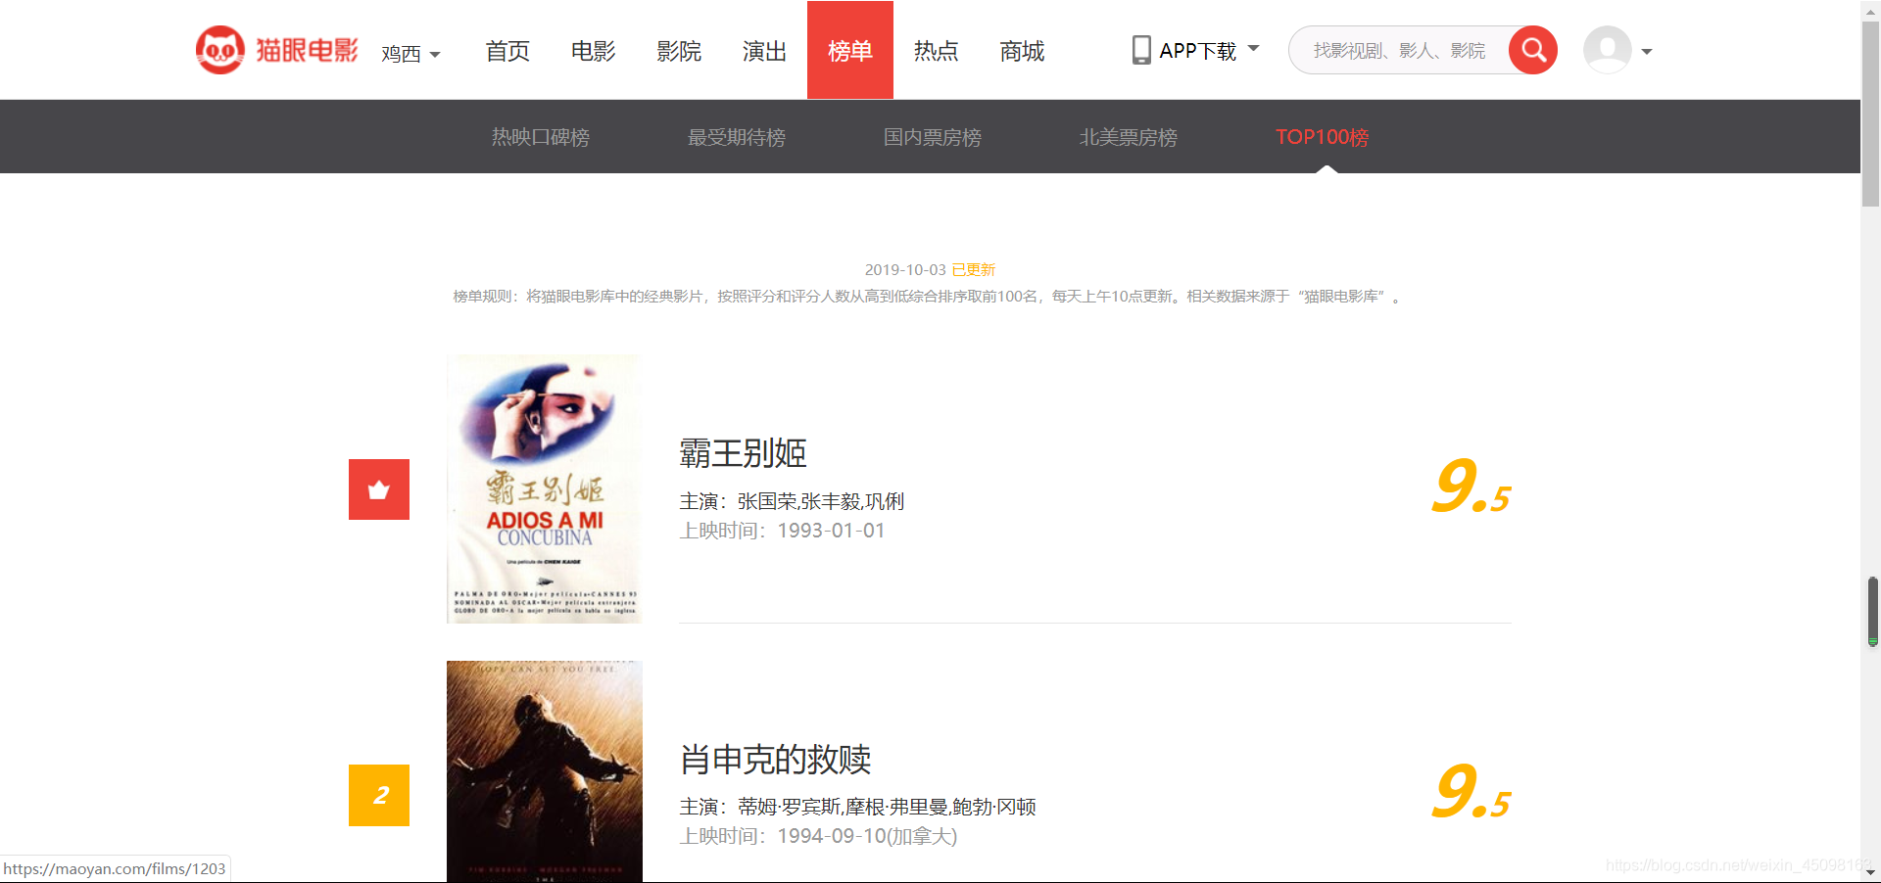Click the 猫眼电影 brand text

pyautogui.click(x=308, y=50)
